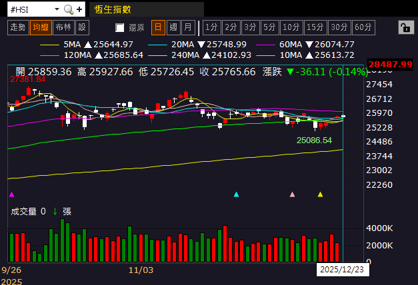Click the 11/03 date axis label
The height and width of the screenshot is (285, 418).
(x=141, y=270)
